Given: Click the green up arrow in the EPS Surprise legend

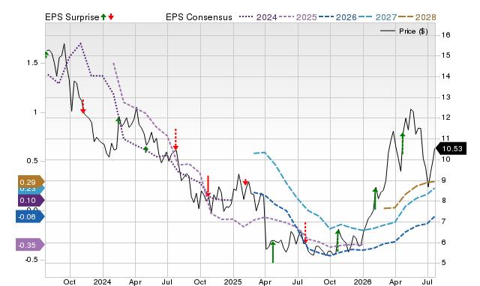Looking at the screenshot, I should click(x=103, y=17).
